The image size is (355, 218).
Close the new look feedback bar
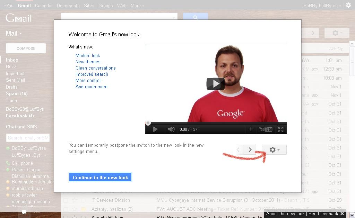tap(342, 214)
